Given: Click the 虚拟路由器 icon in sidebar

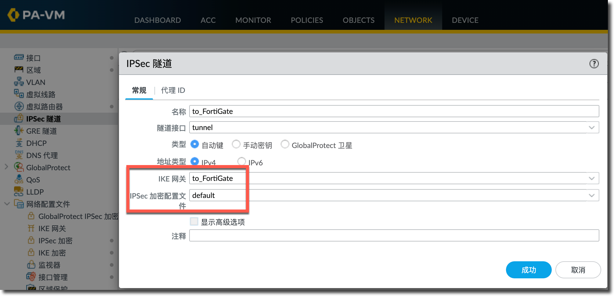Looking at the screenshot, I should (19, 106).
